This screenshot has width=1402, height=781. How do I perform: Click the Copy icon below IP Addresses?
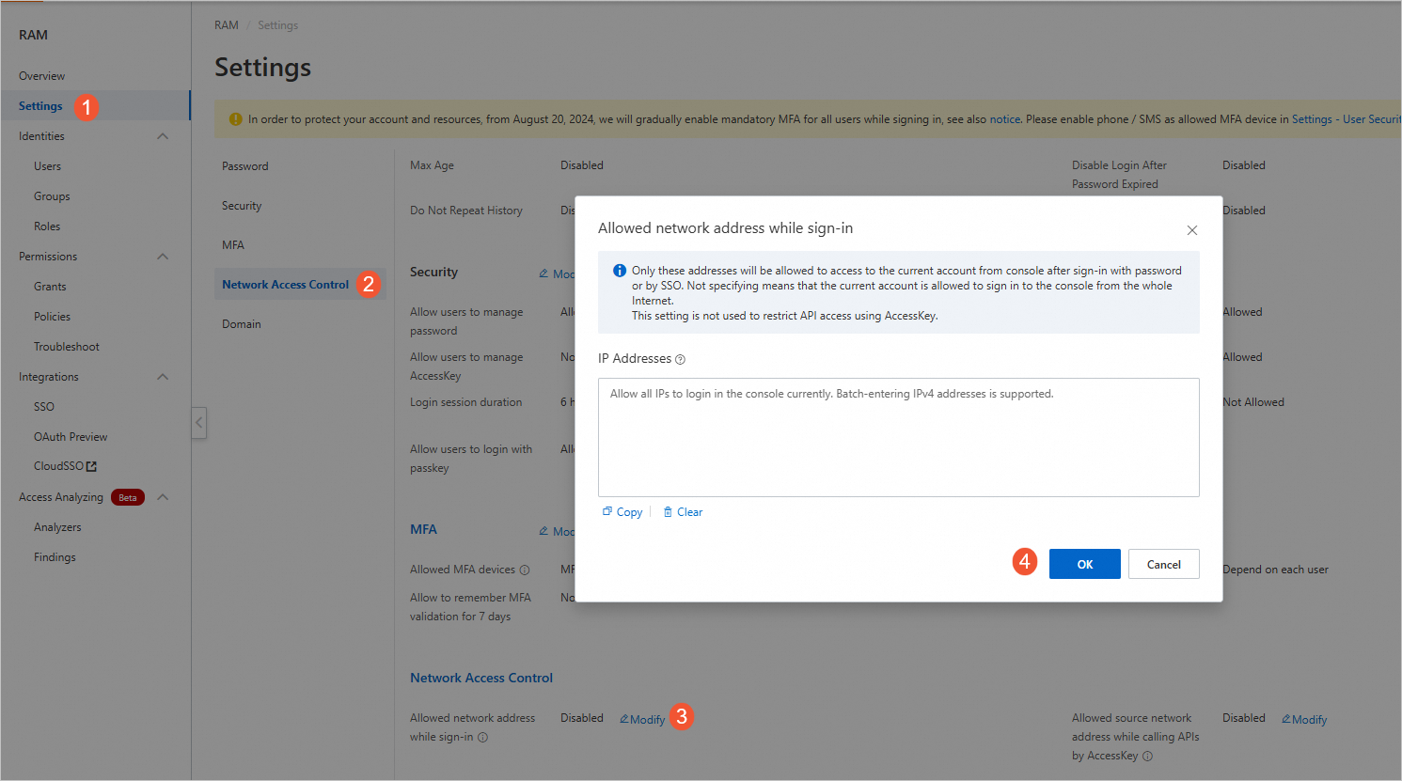607,512
